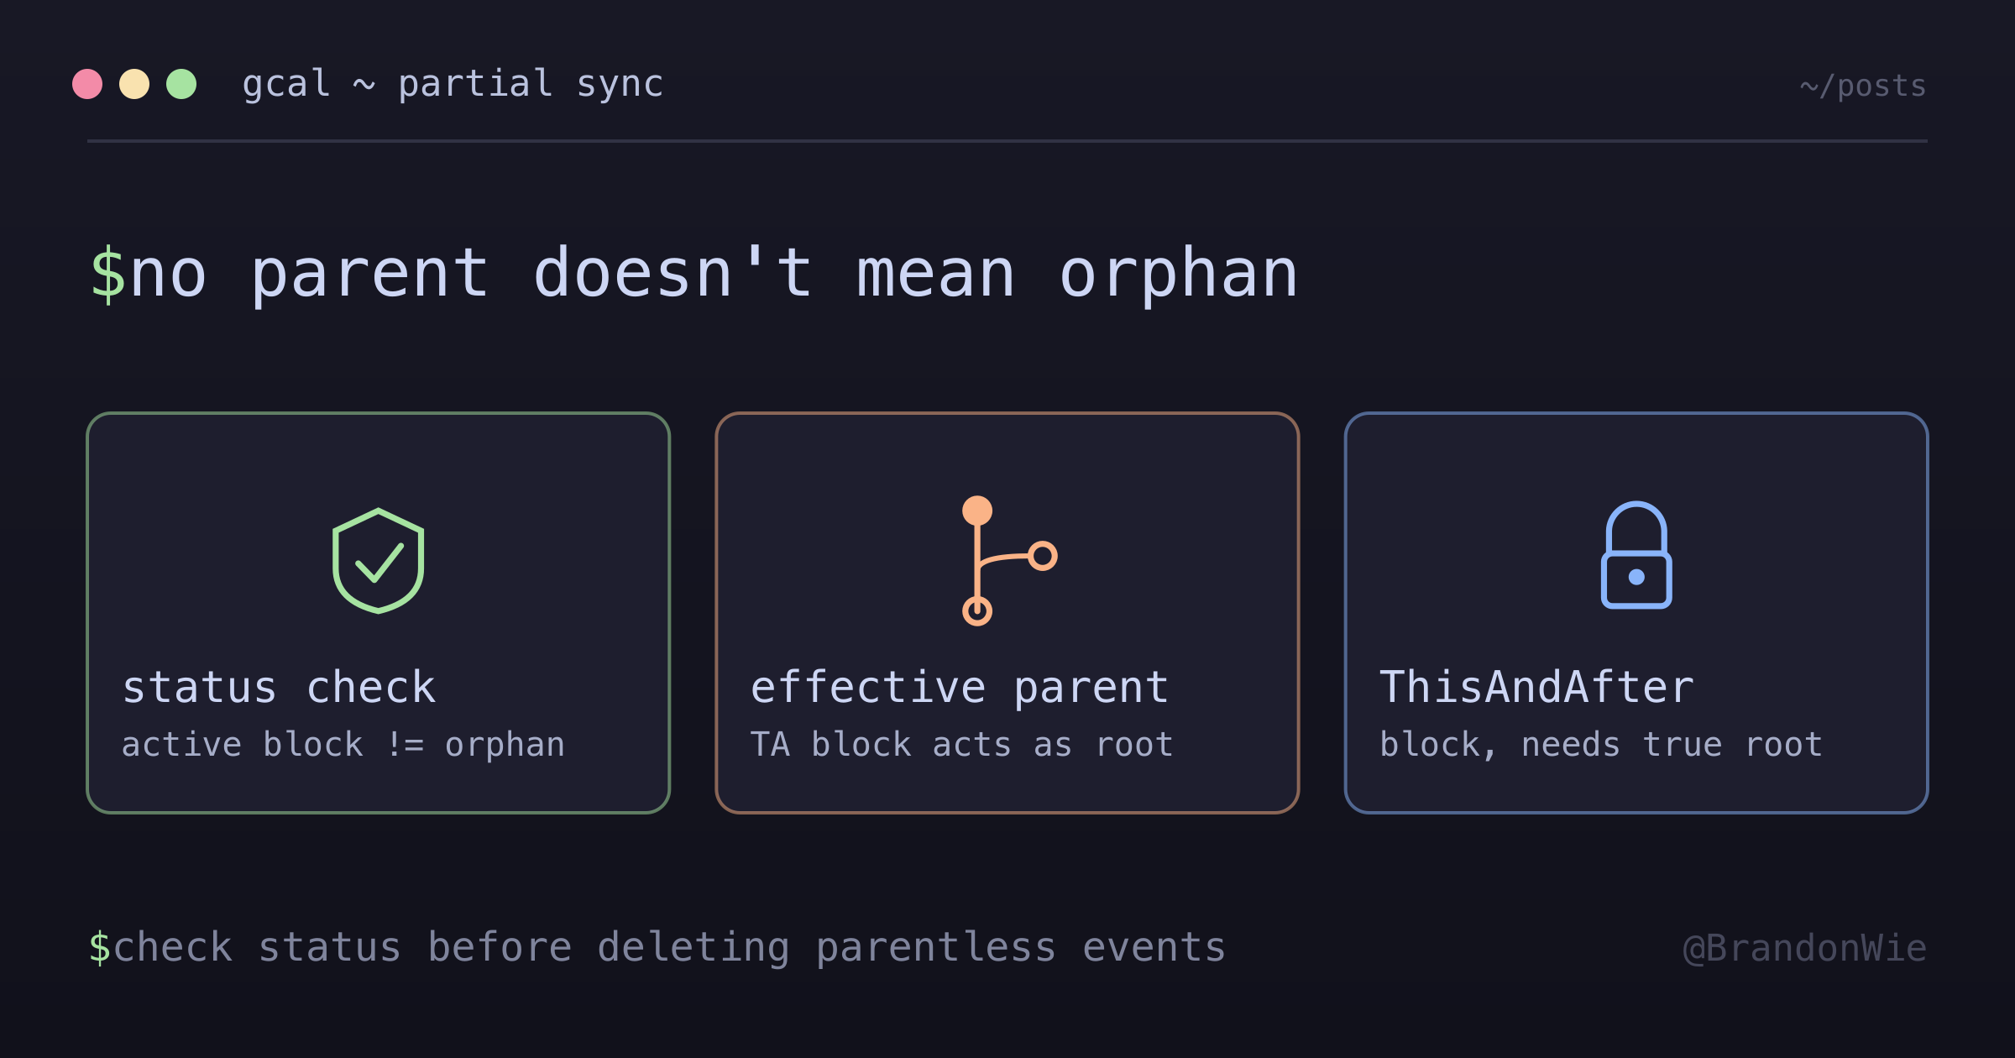
Task: Click the yellow window dot
Action: coord(134,84)
